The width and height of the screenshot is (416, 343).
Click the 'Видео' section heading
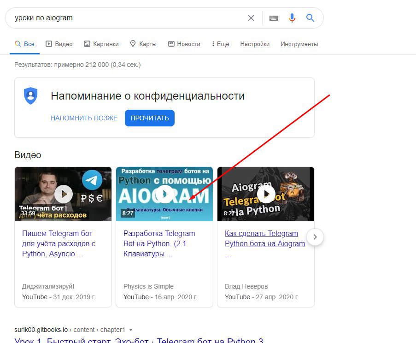28,155
